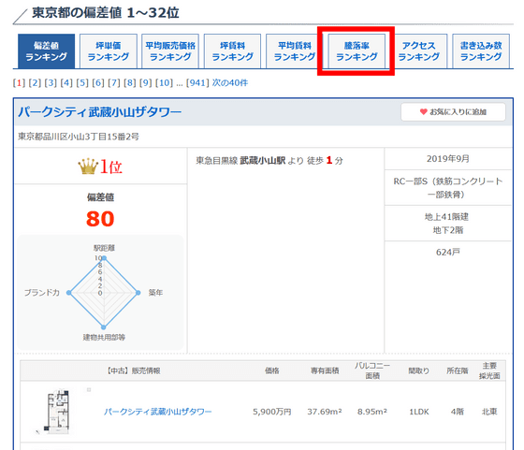This screenshot has width=524, height=450.
Task: Go to pagination page [7]
Action: pyautogui.click(x=114, y=82)
